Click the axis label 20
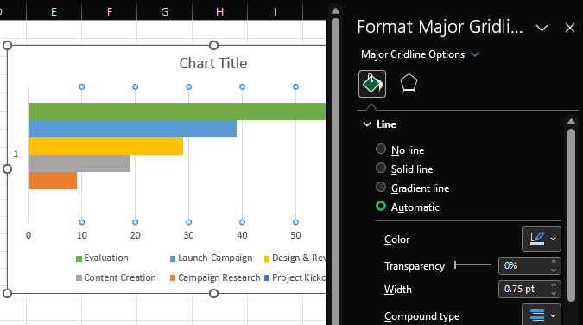Viewport: 583px width, 325px height. coord(136,235)
